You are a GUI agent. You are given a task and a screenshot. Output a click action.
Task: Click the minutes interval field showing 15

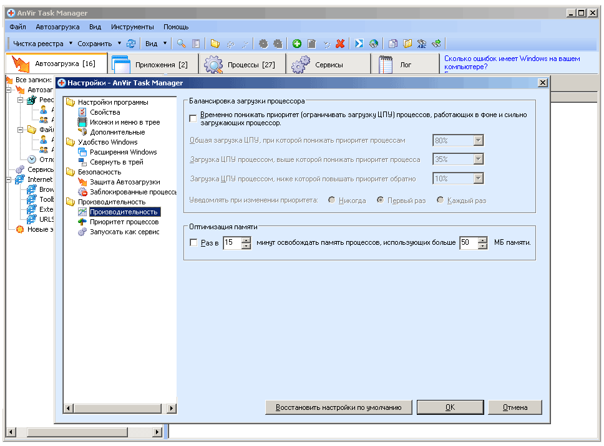click(231, 243)
